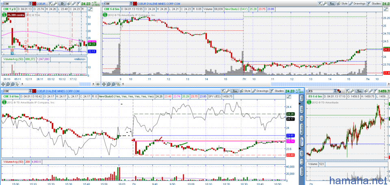Viewport: 390px width, 185px height.
Task: Open wrench settings in /ES chart
Action: click(352, 91)
